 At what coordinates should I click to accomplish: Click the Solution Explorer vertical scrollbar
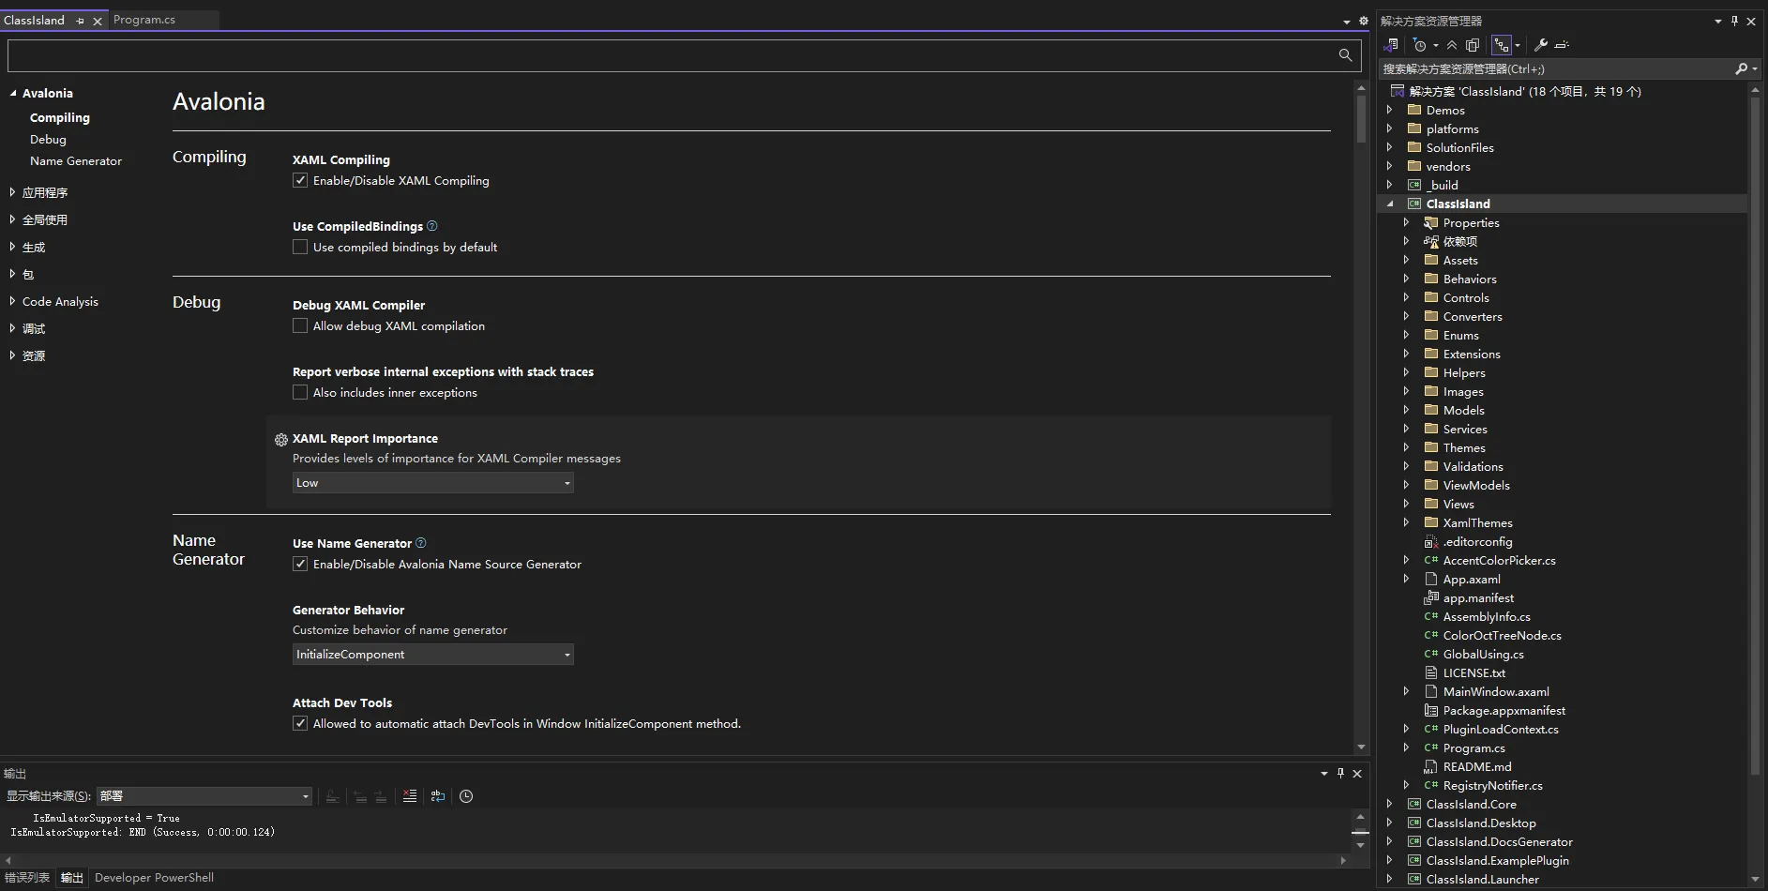(1755, 436)
